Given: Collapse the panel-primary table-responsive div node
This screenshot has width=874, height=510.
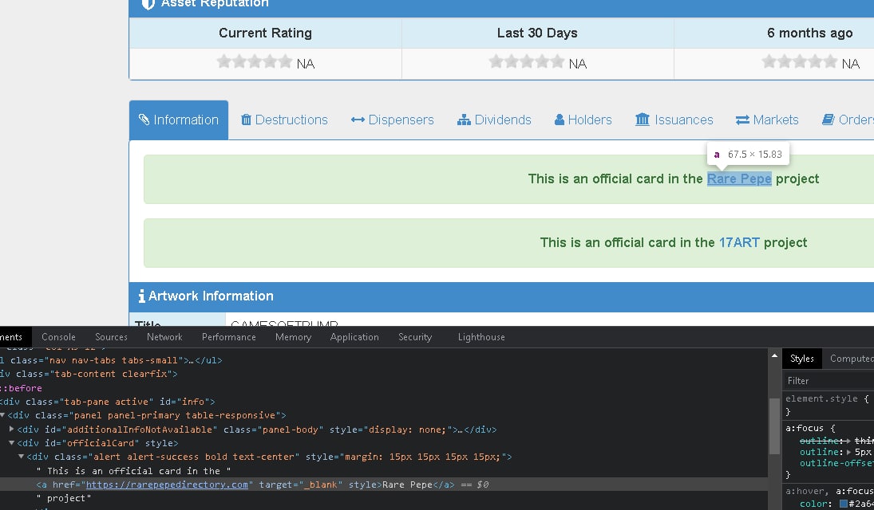Looking at the screenshot, I should tap(2, 415).
